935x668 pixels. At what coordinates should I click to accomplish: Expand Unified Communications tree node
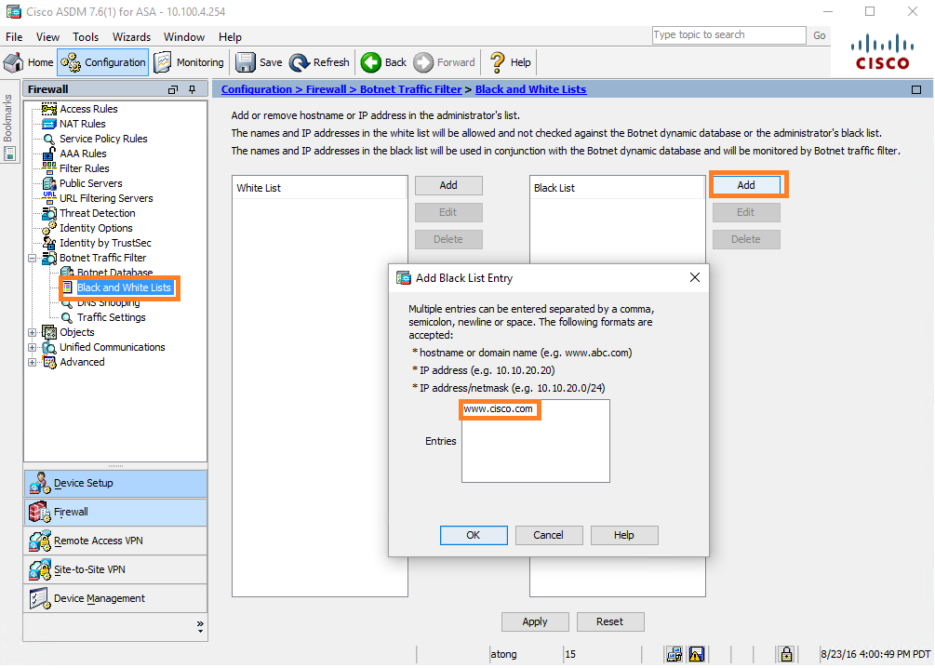pyautogui.click(x=33, y=347)
